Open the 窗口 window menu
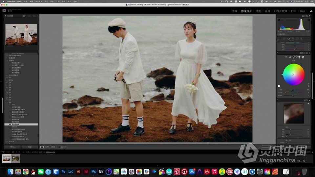This screenshot has height=177, width=315. 69,1
